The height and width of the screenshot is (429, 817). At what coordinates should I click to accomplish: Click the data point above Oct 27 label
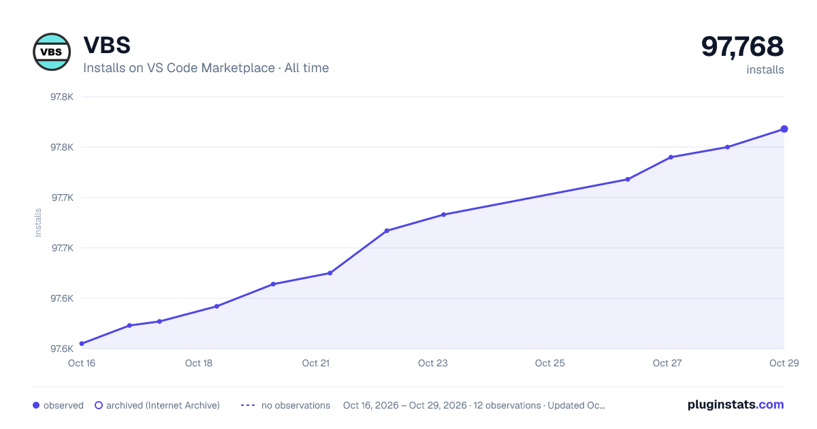pos(671,157)
